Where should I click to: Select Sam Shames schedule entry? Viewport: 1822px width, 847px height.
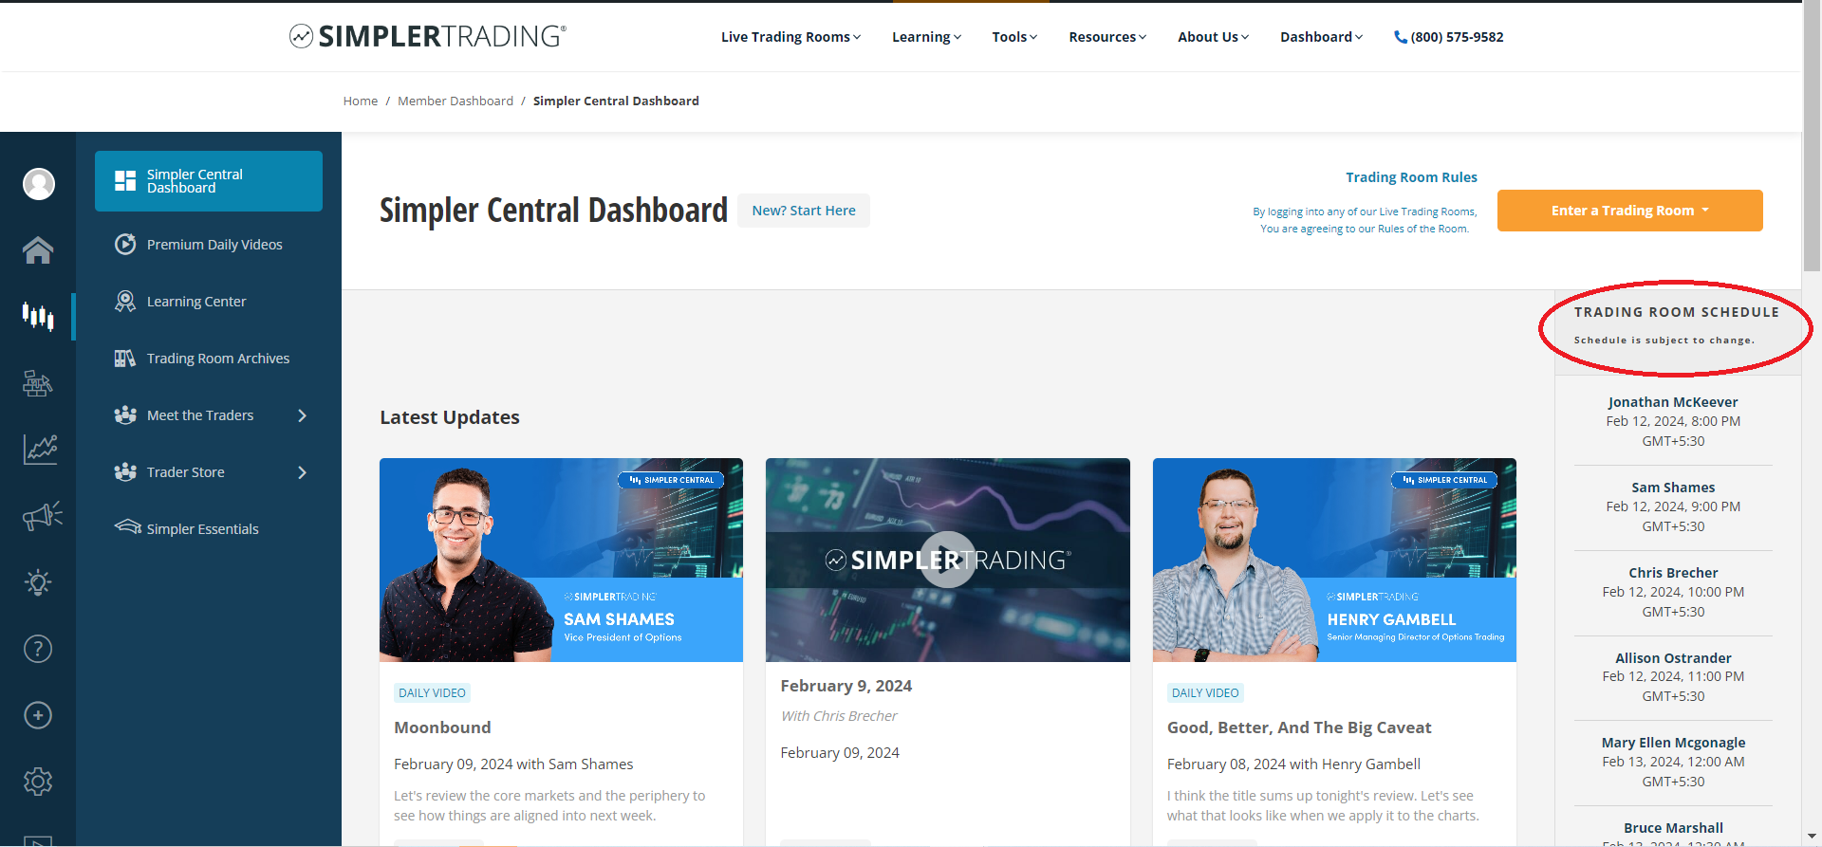tap(1673, 506)
